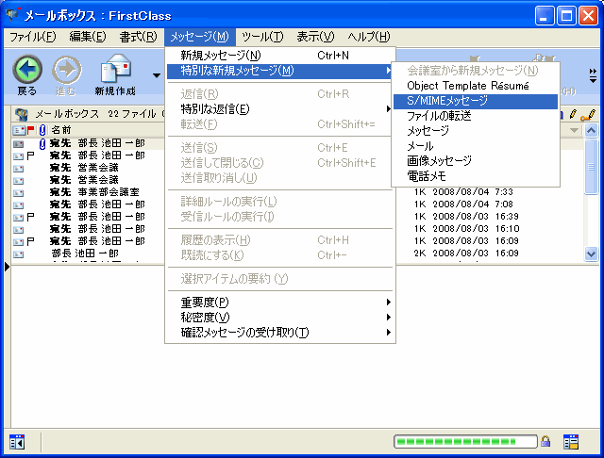
Task: Click the green Back (戻る) arrow icon
Action: [27, 70]
